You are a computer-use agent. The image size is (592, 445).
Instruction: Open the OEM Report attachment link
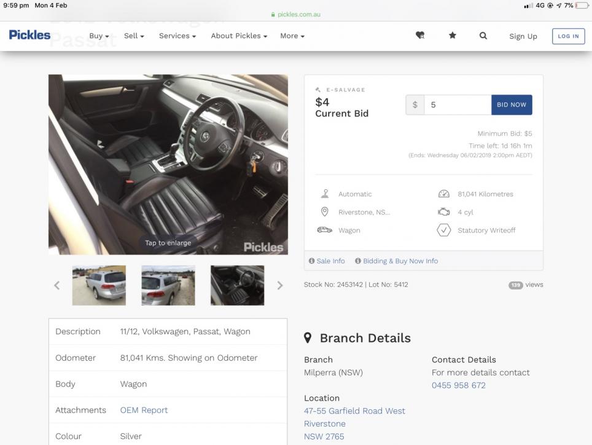[144, 410]
